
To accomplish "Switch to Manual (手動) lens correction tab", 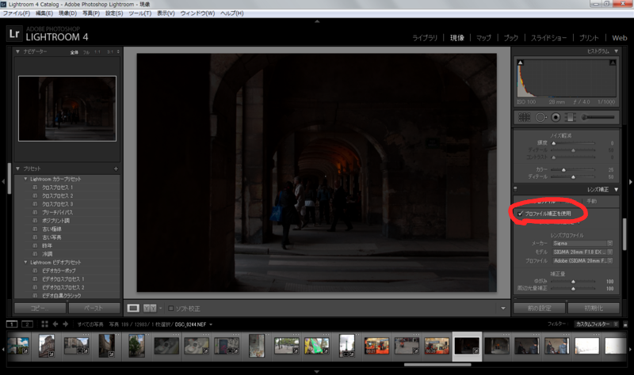I will pyautogui.click(x=591, y=201).
